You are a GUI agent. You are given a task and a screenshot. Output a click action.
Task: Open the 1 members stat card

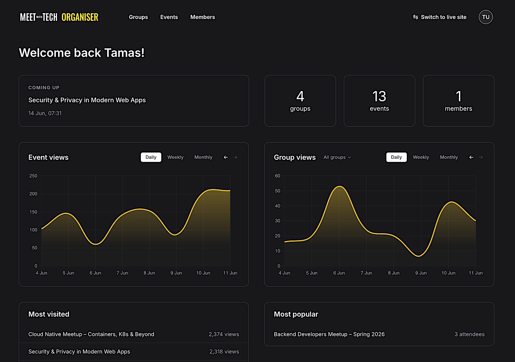[x=458, y=101]
